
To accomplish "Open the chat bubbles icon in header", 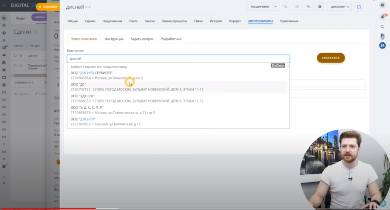I will (308, 7).
